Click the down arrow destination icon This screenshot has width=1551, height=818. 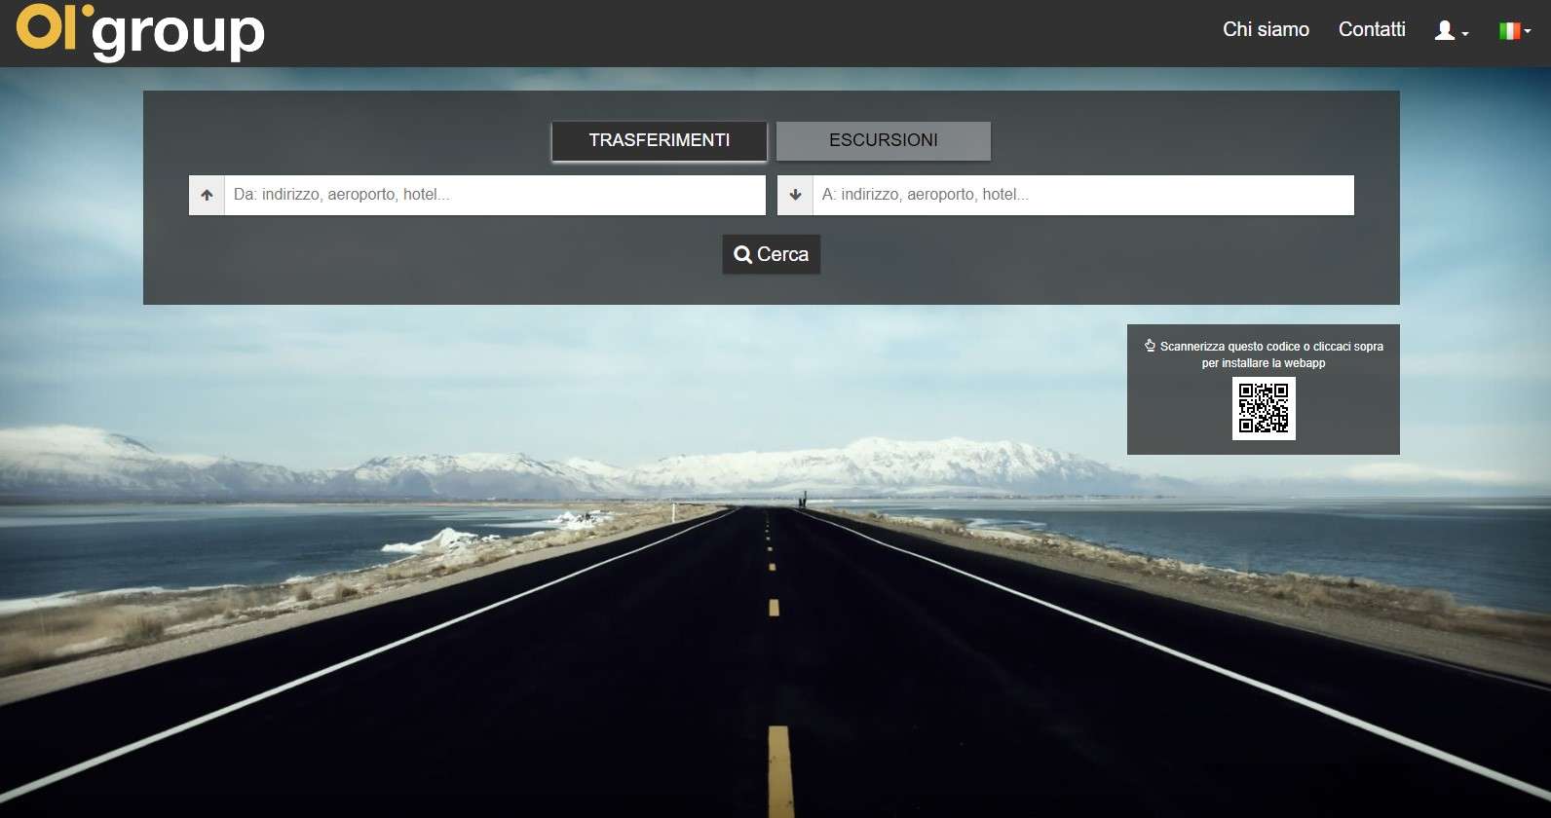tap(795, 195)
